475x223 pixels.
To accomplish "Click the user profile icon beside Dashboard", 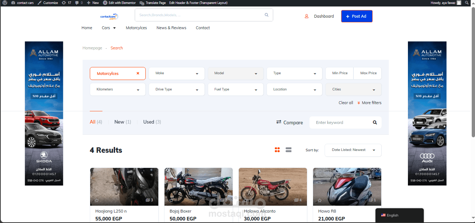I will click(x=307, y=16).
